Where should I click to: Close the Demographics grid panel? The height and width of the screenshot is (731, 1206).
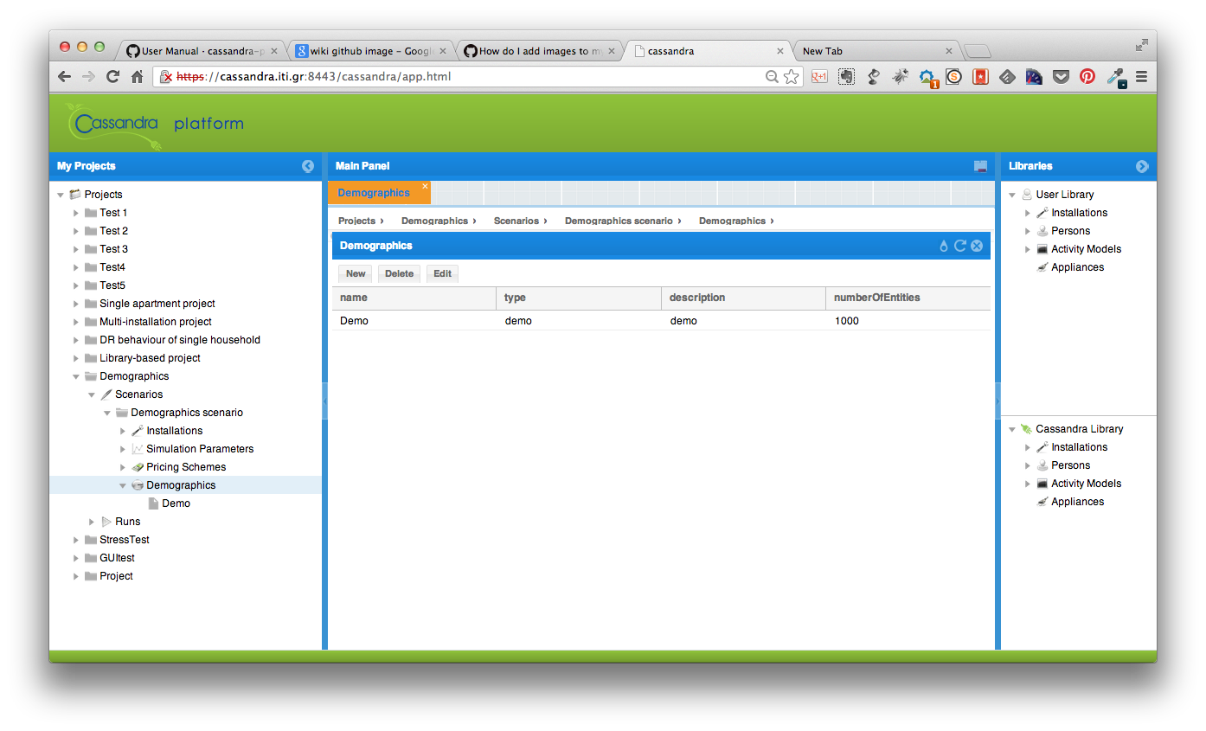[x=977, y=246]
